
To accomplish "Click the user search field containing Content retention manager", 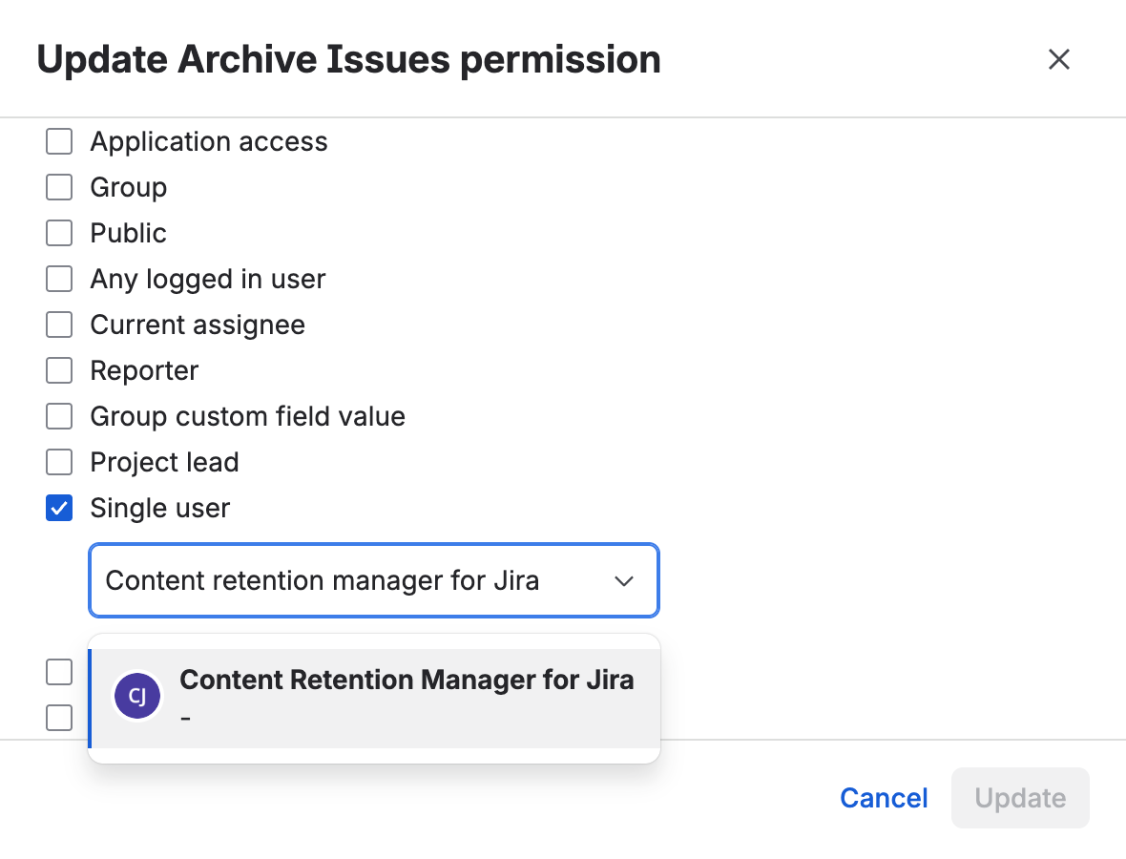I will coord(373,580).
